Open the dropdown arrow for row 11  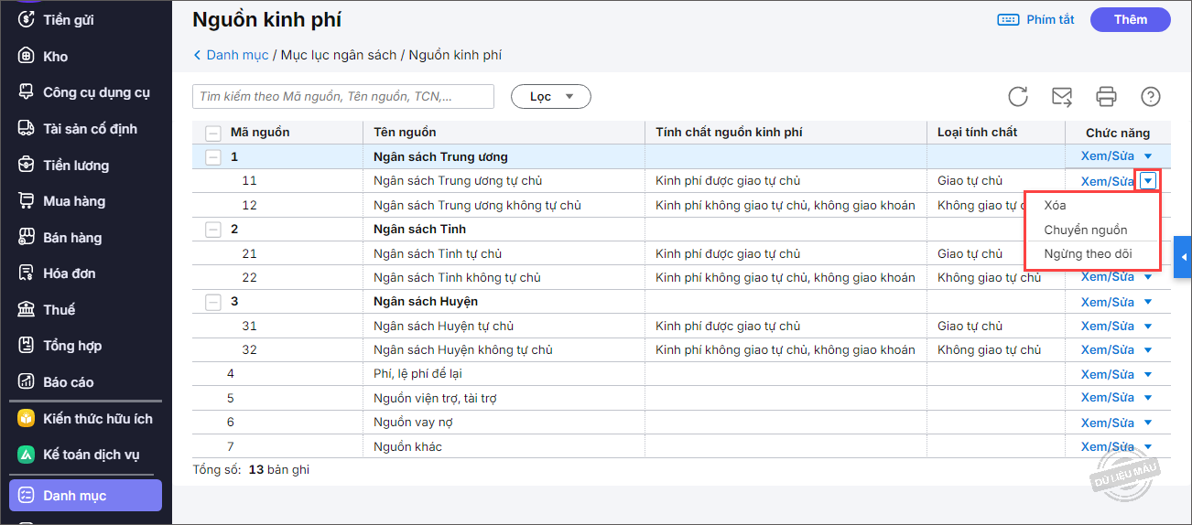click(1148, 181)
